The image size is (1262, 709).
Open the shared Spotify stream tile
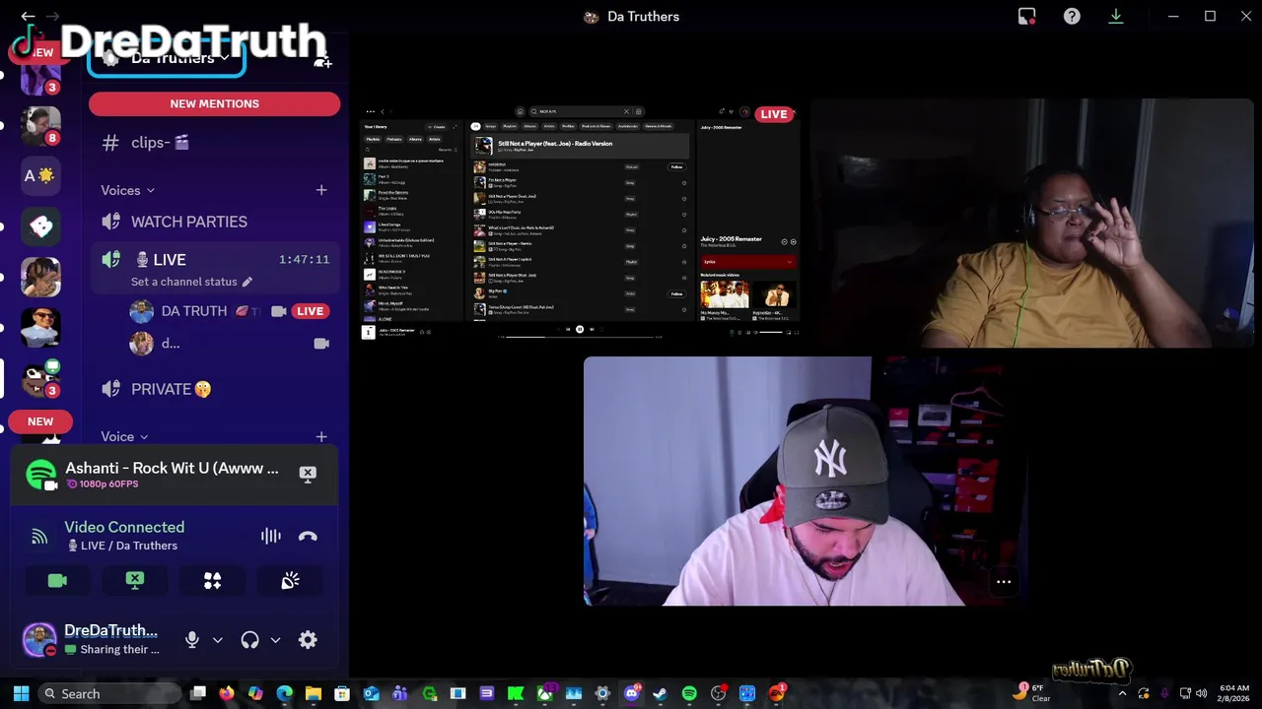pos(581,224)
